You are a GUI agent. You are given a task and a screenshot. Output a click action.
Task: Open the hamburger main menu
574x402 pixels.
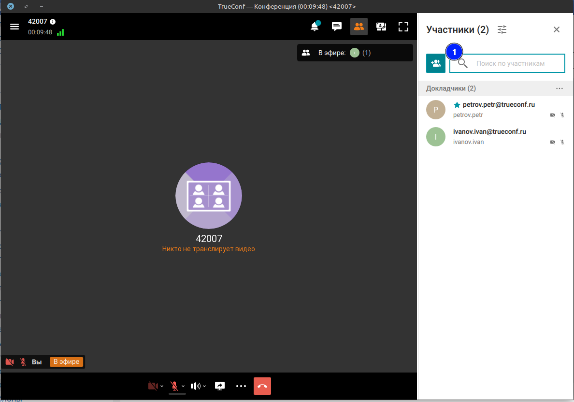tap(14, 27)
